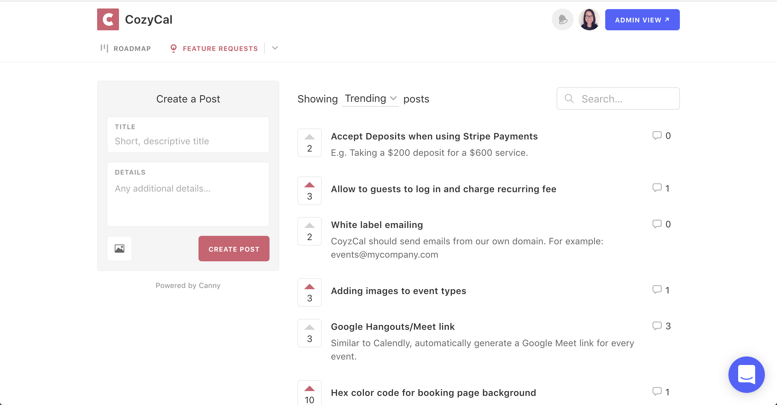This screenshot has height=405, width=777.
Task: Click the search magnifier icon
Action: (x=569, y=99)
